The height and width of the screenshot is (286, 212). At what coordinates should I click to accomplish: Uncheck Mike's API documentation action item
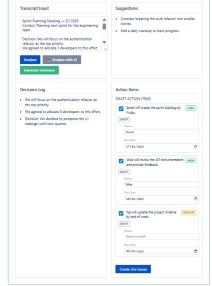(121, 161)
